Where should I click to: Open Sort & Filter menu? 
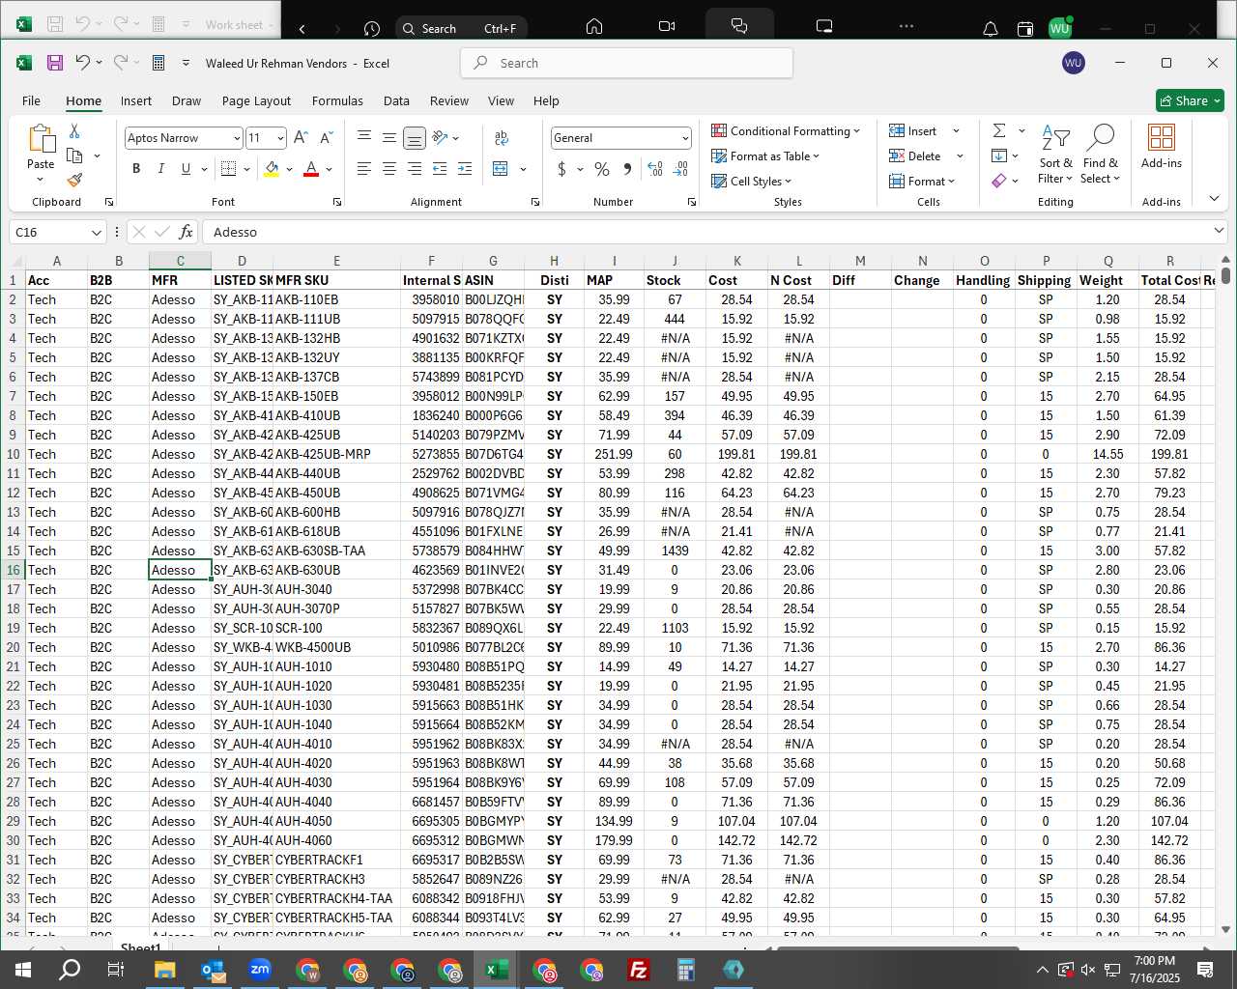[1055, 155]
